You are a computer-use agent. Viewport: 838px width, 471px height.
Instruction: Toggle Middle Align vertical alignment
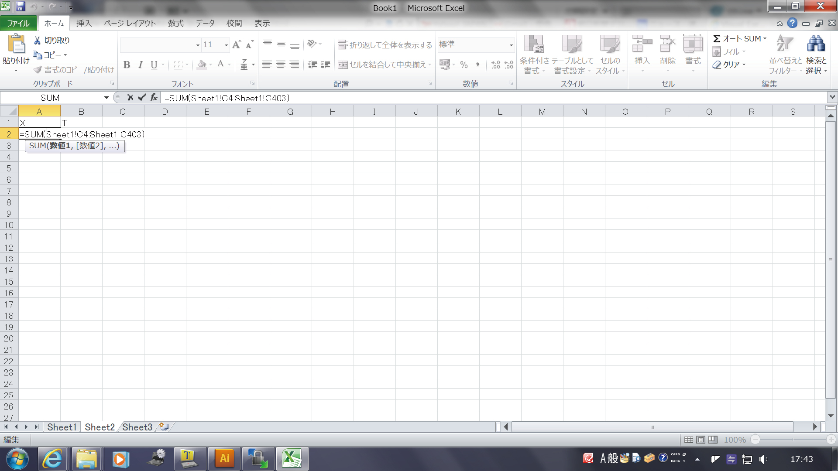281,44
